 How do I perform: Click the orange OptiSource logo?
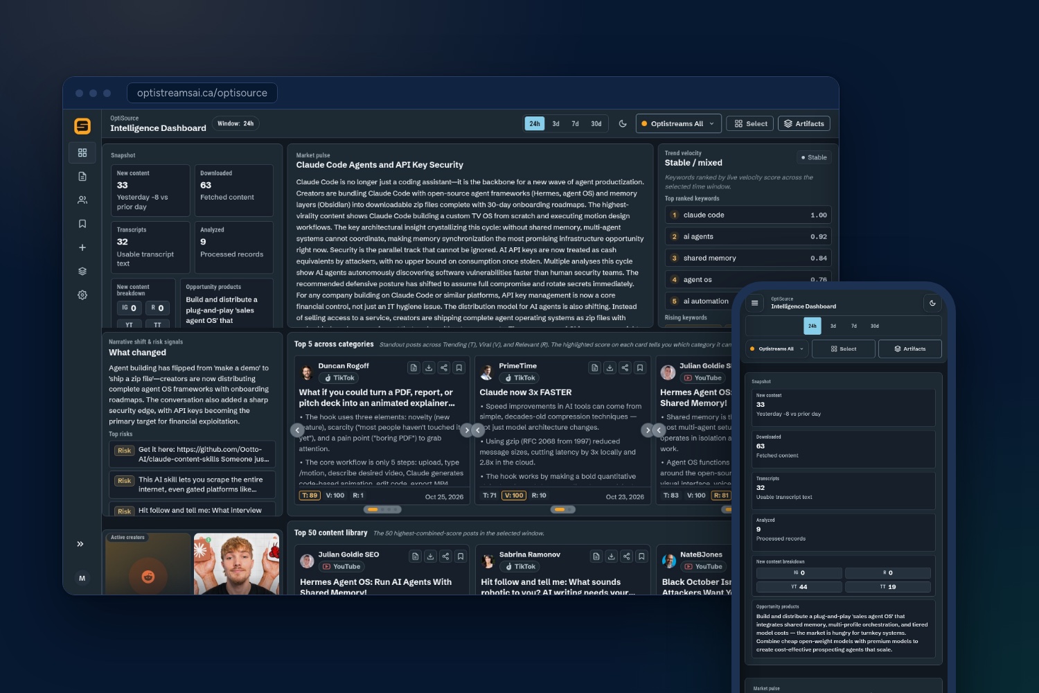pos(82,125)
